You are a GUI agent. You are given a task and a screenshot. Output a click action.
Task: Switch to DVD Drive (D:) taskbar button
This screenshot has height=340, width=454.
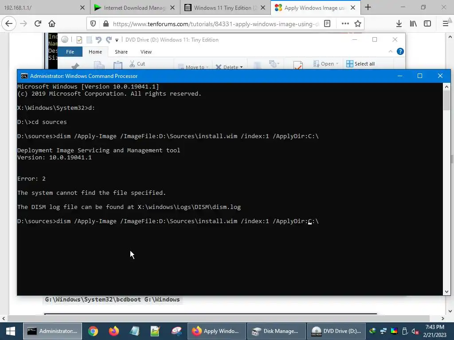point(336,331)
